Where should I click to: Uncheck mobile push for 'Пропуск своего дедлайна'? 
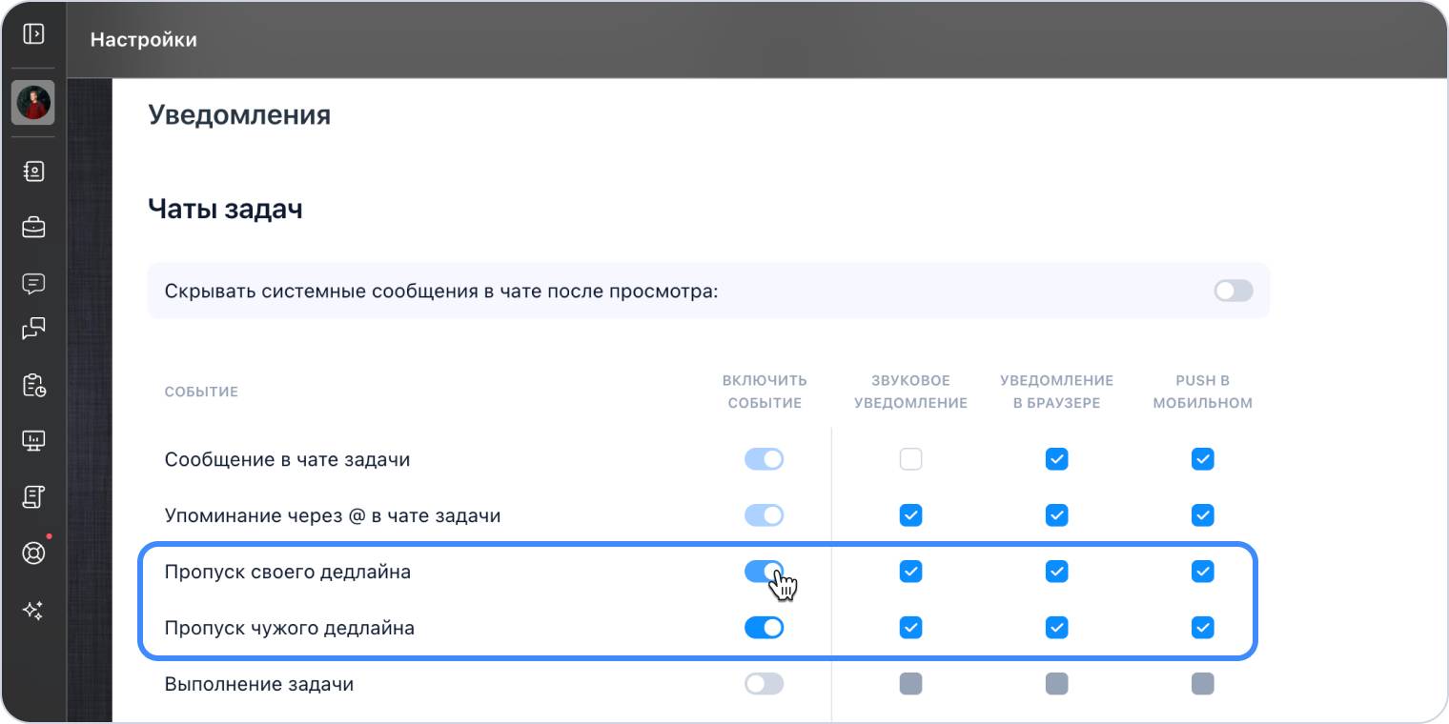click(x=1202, y=572)
